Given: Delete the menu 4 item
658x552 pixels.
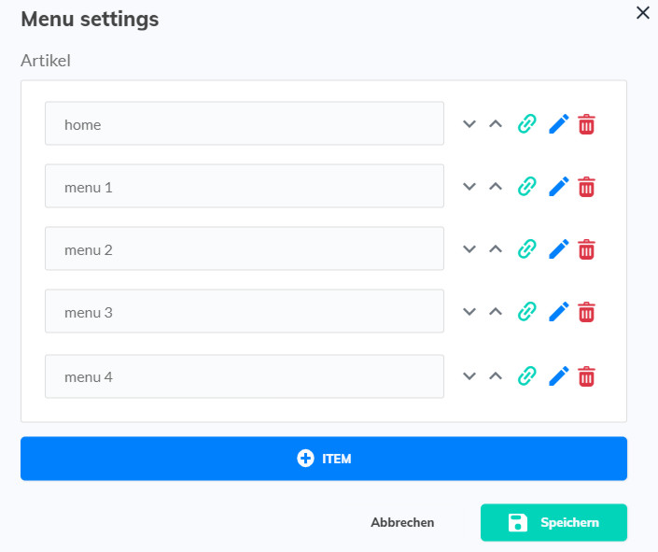Looking at the screenshot, I should click(x=586, y=376).
